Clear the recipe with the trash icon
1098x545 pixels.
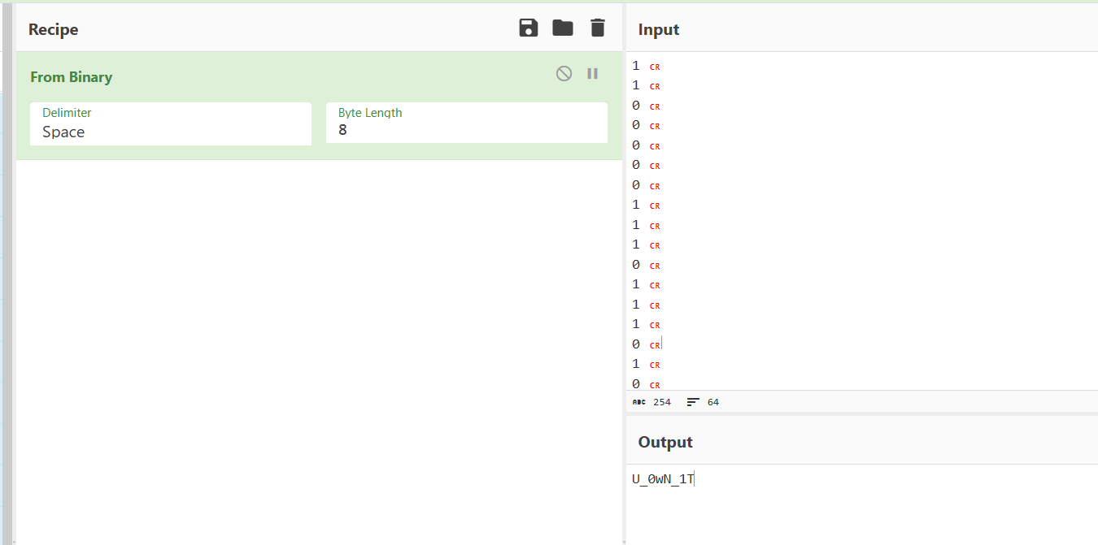(598, 28)
